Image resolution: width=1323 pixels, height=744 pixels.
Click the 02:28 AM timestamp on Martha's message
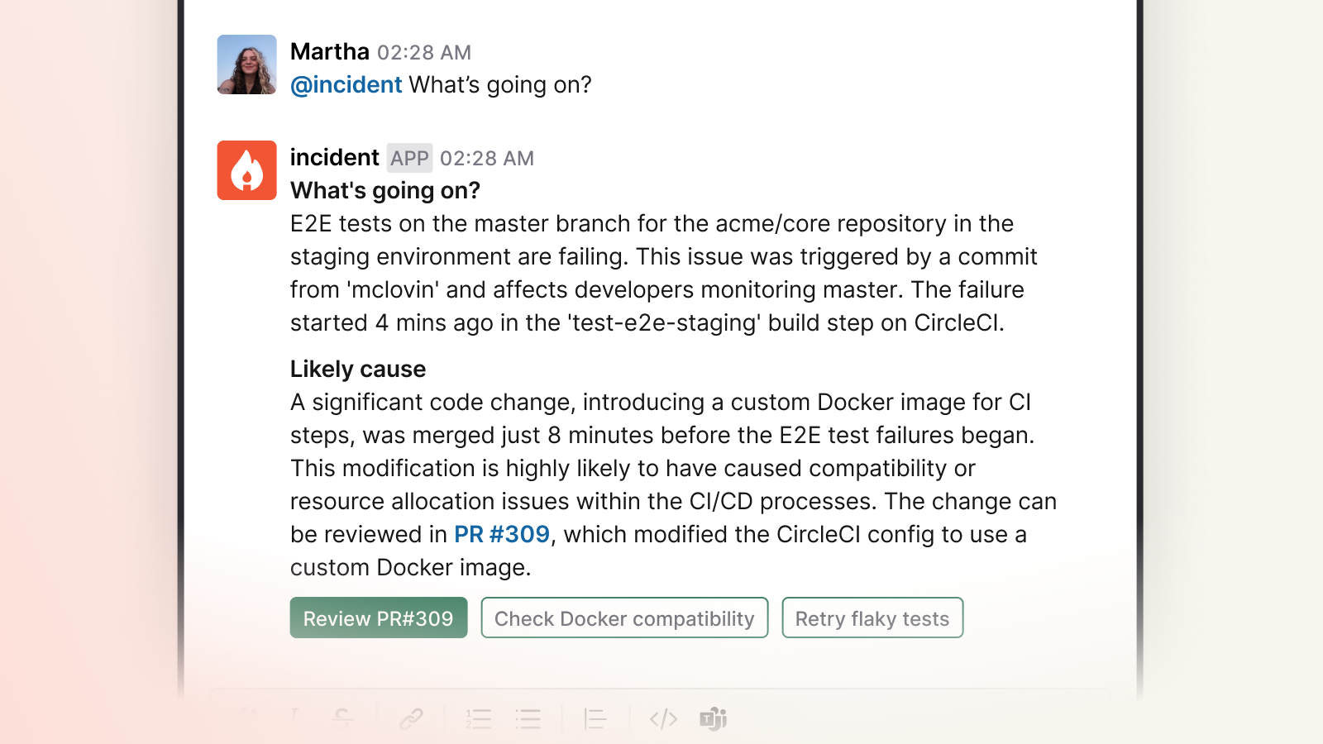point(424,52)
